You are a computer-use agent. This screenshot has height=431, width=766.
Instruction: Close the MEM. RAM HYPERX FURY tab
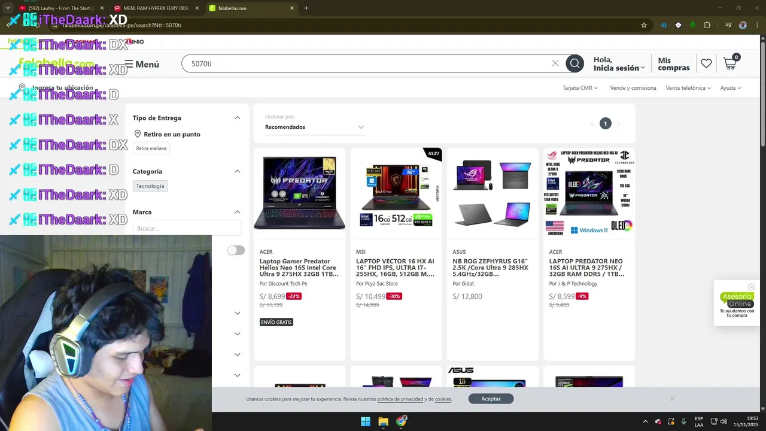click(197, 8)
